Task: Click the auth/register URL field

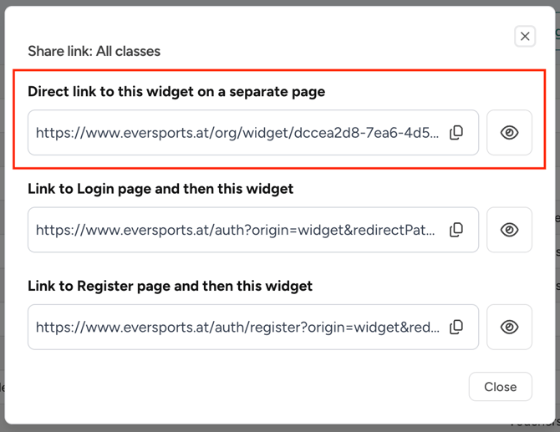Action: click(x=237, y=327)
